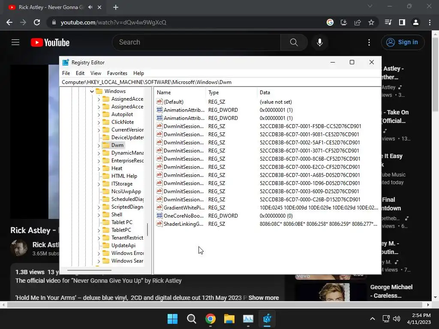Open a new Chrome tab
The width and height of the screenshot is (439, 329).
click(116, 7)
